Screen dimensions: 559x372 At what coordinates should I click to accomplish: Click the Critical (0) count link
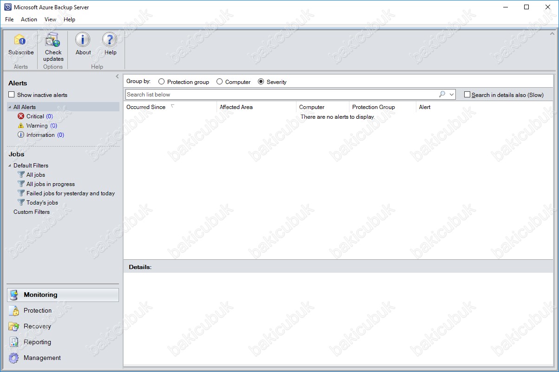tap(49, 116)
